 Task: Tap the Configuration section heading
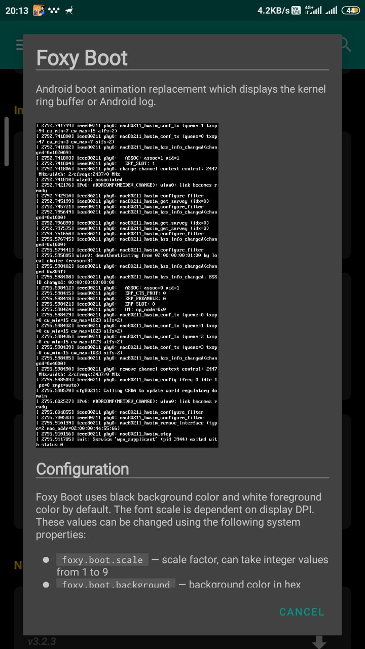[82, 468]
